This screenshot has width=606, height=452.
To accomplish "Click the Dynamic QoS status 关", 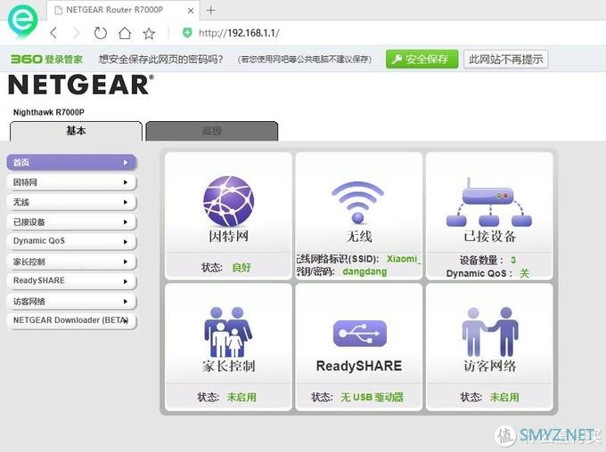I will point(524,273).
